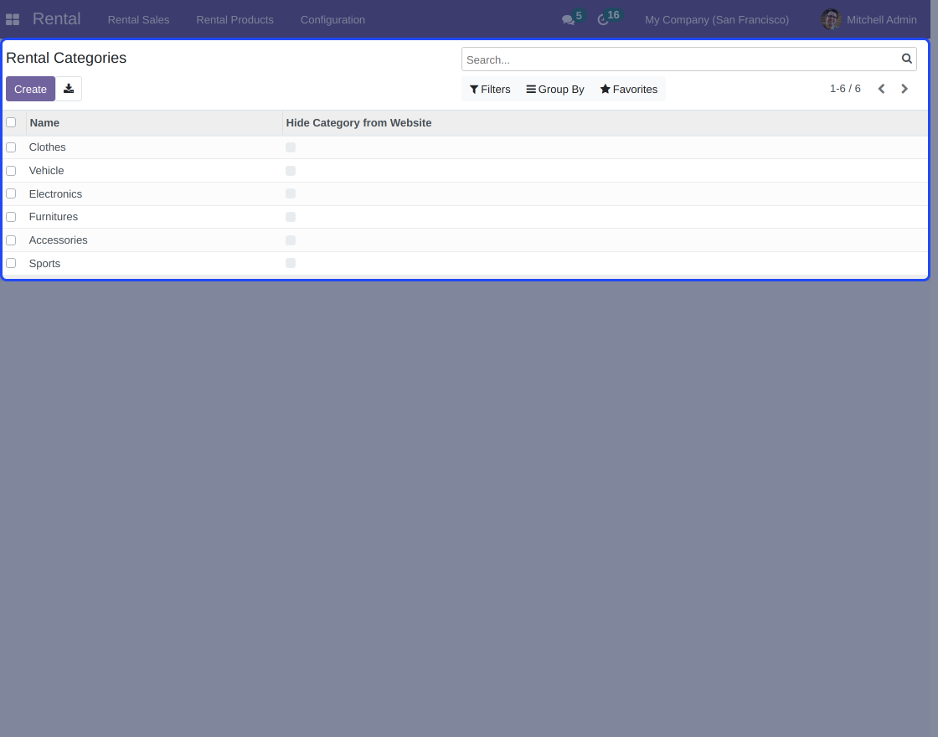The width and height of the screenshot is (938, 737).
Task: Select the Sports row checkbox
Action: [x=11, y=263]
